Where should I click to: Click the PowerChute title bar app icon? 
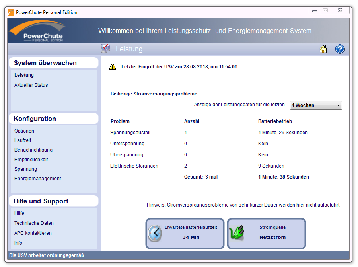pyautogui.click(x=11, y=12)
